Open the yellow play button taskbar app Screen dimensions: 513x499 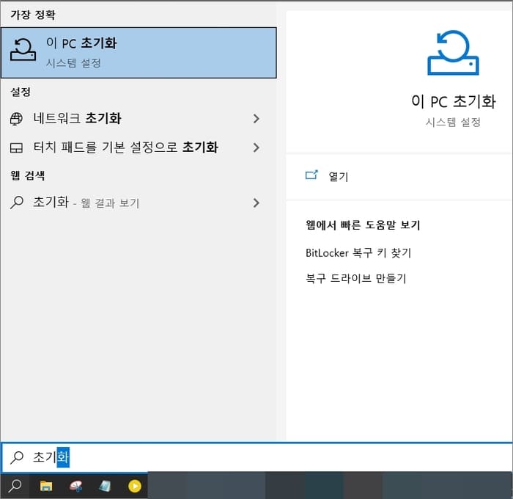(134, 487)
